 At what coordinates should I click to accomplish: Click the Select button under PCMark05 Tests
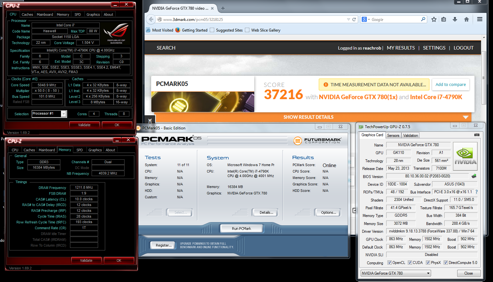point(179,212)
